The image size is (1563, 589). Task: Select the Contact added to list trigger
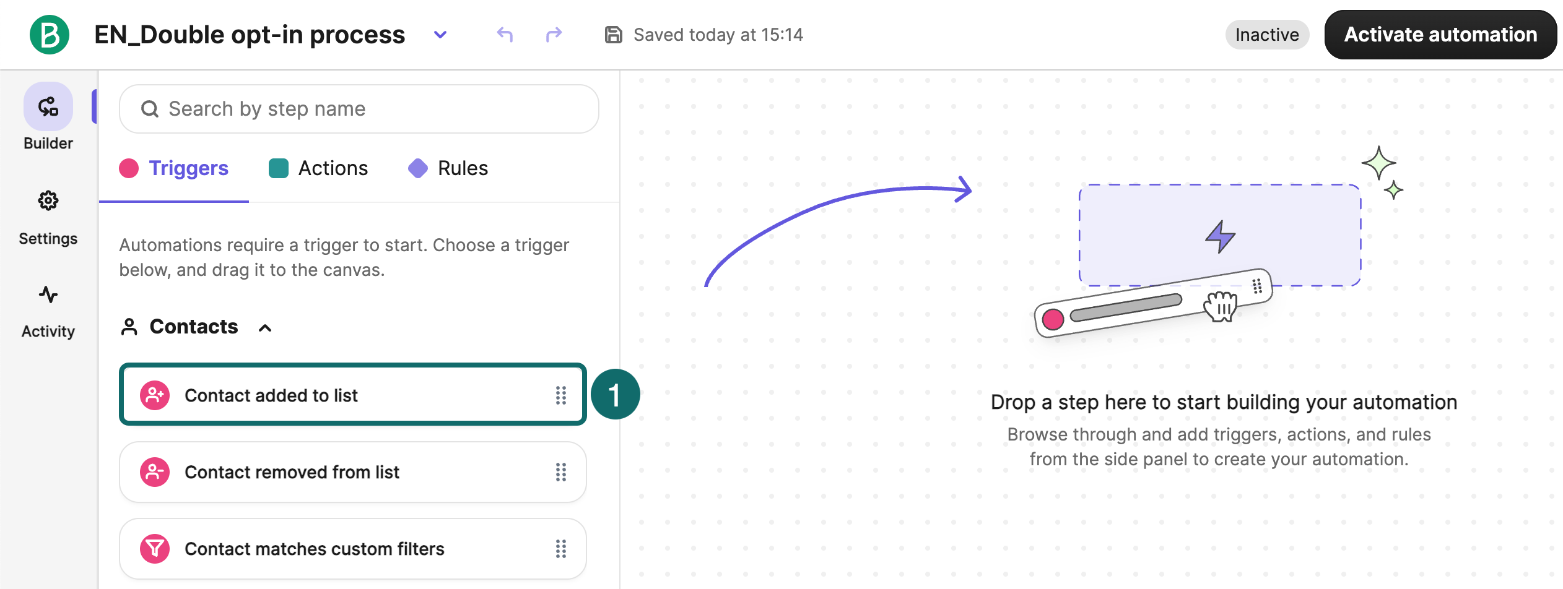pos(353,395)
